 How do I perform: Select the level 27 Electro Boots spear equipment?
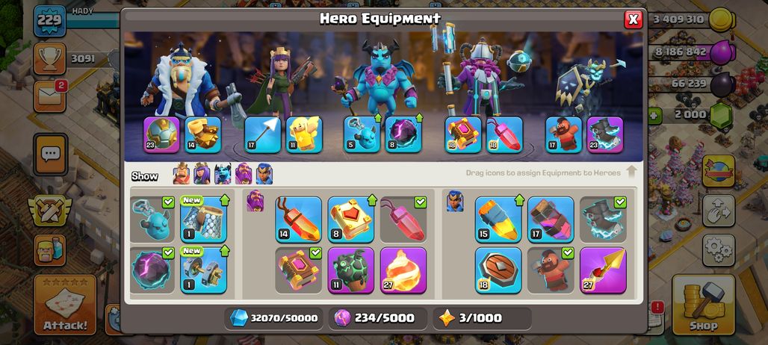click(603, 270)
